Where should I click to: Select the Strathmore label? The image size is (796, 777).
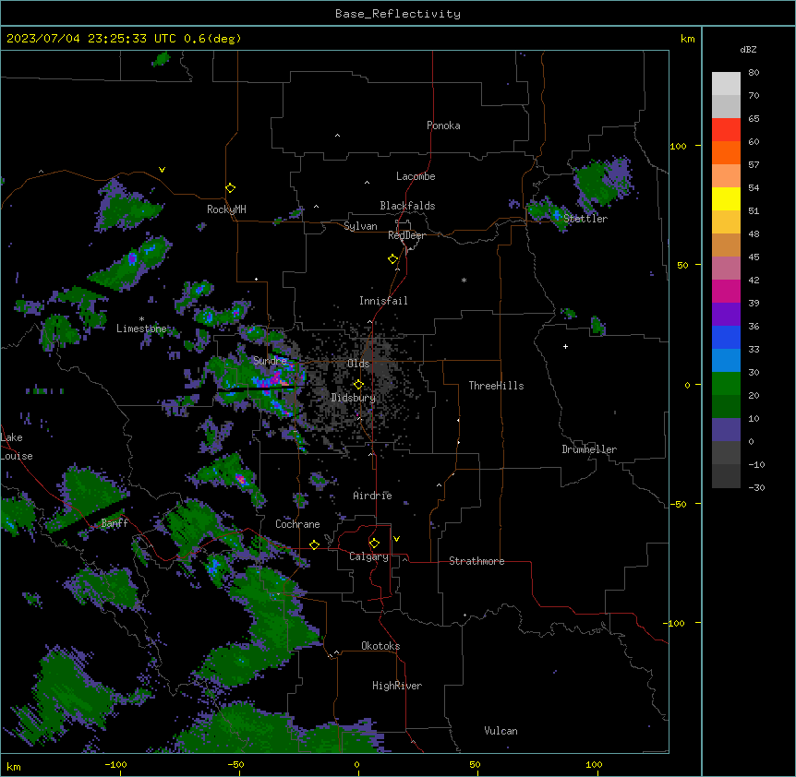point(476,561)
